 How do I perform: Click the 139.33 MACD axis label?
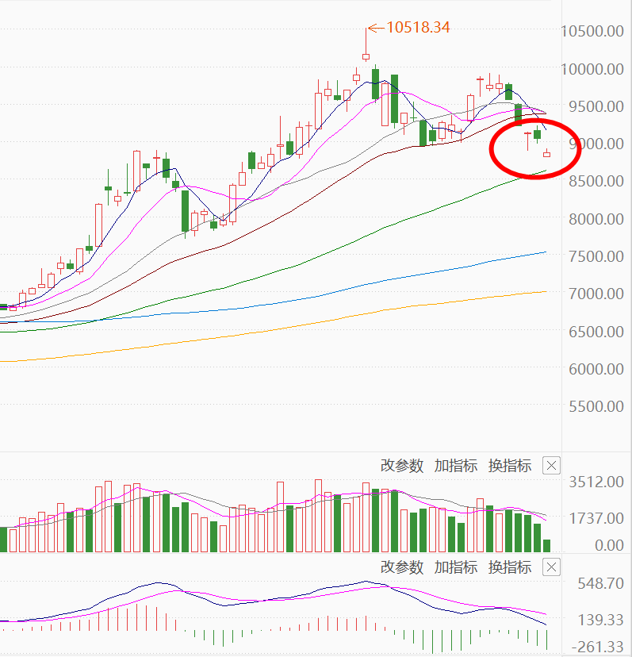[x=600, y=620]
